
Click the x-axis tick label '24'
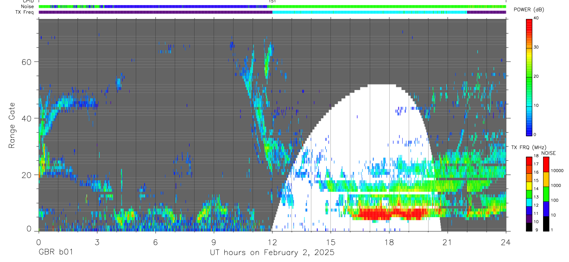[x=506, y=243]
